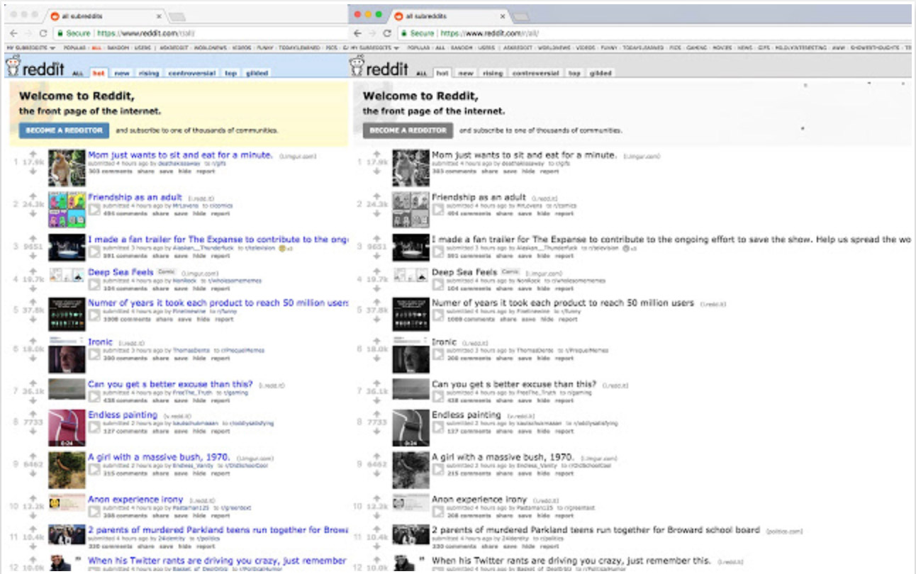Click the new tab button in right grayscale window
The width and height of the screenshot is (916, 574).
tap(521, 16)
